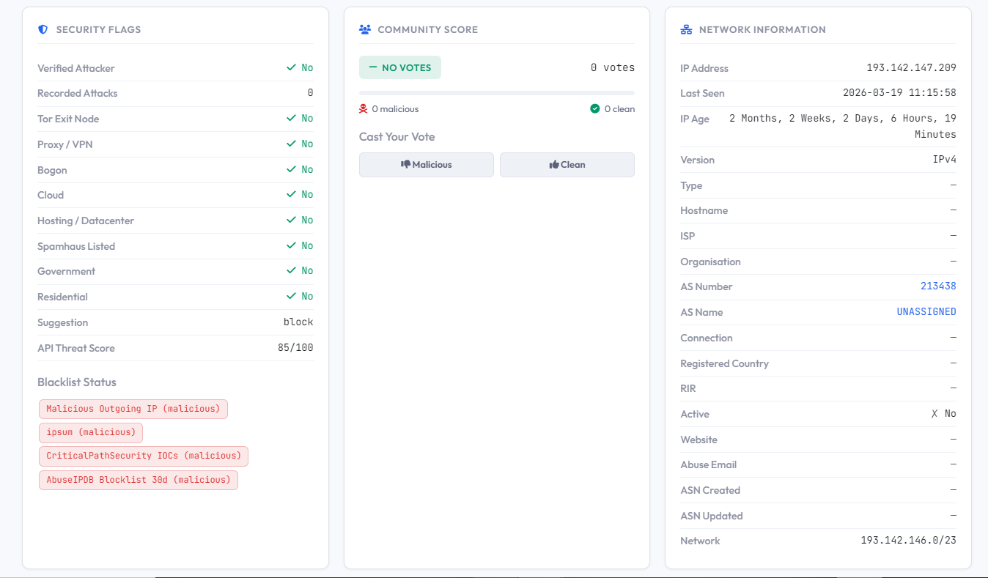This screenshot has width=988, height=578.
Task: Click the checkmark next to Verified Attacker
Action: click(x=291, y=67)
